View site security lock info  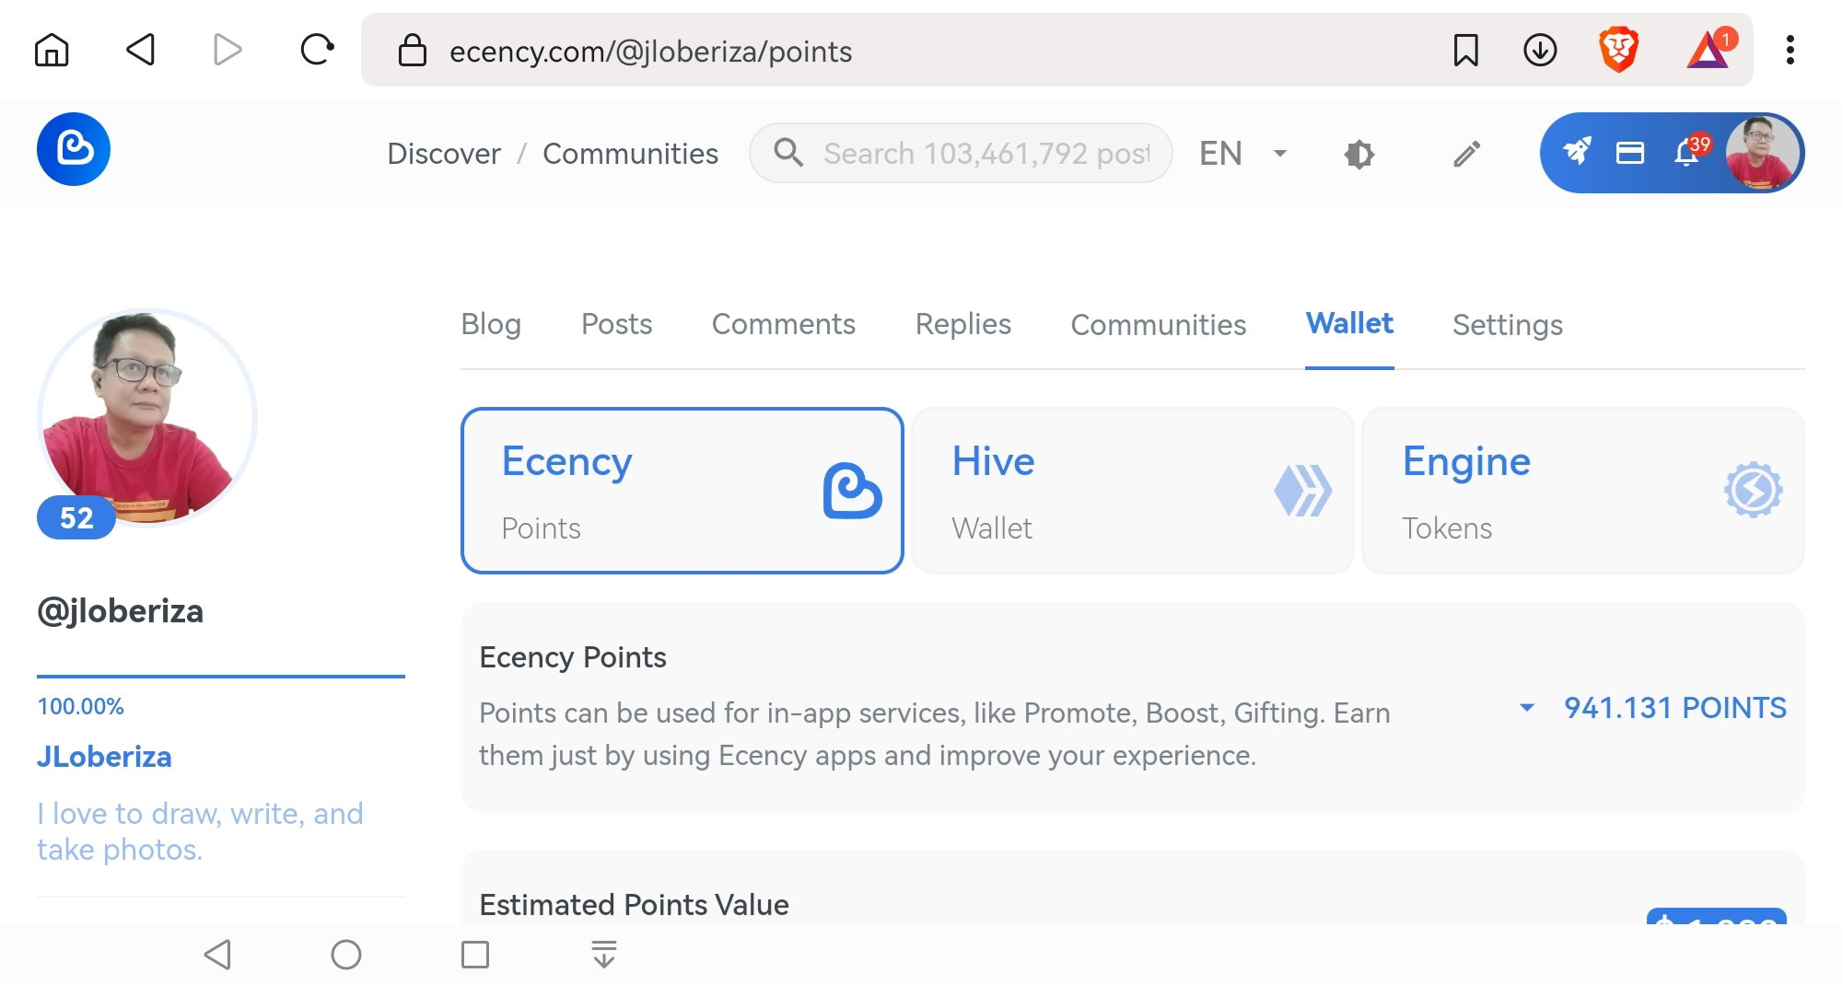tap(412, 51)
